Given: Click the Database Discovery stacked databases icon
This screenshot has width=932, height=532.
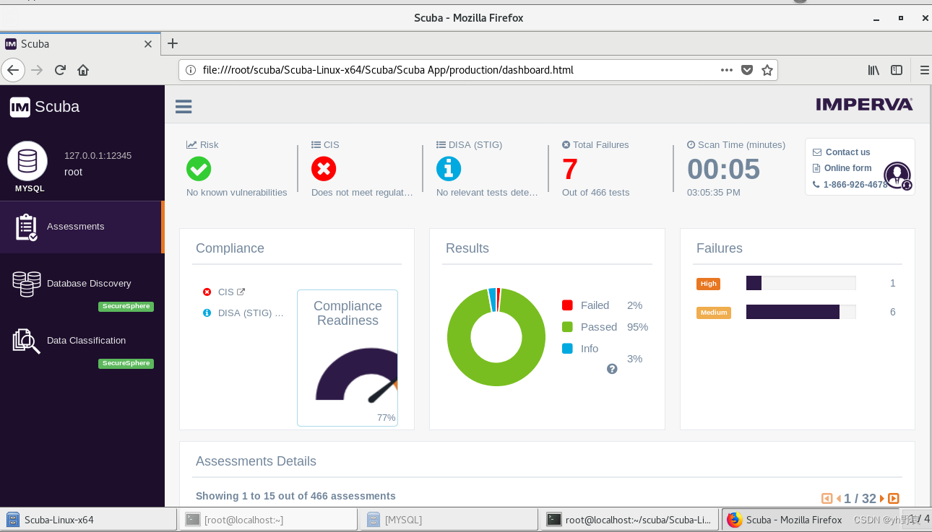Looking at the screenshot, I should (x=27, y=284).
